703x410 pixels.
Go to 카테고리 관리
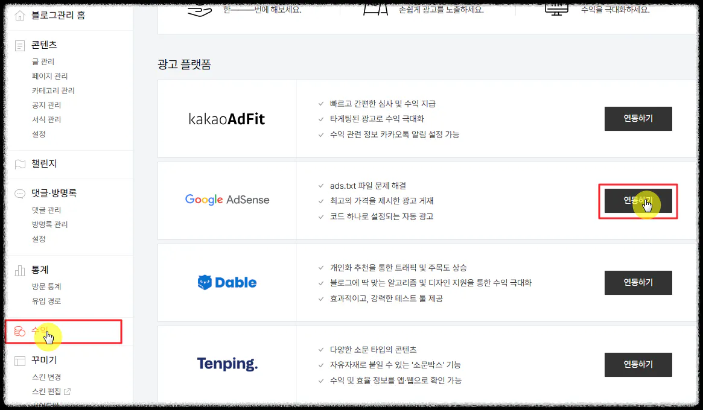coord(53,90)
